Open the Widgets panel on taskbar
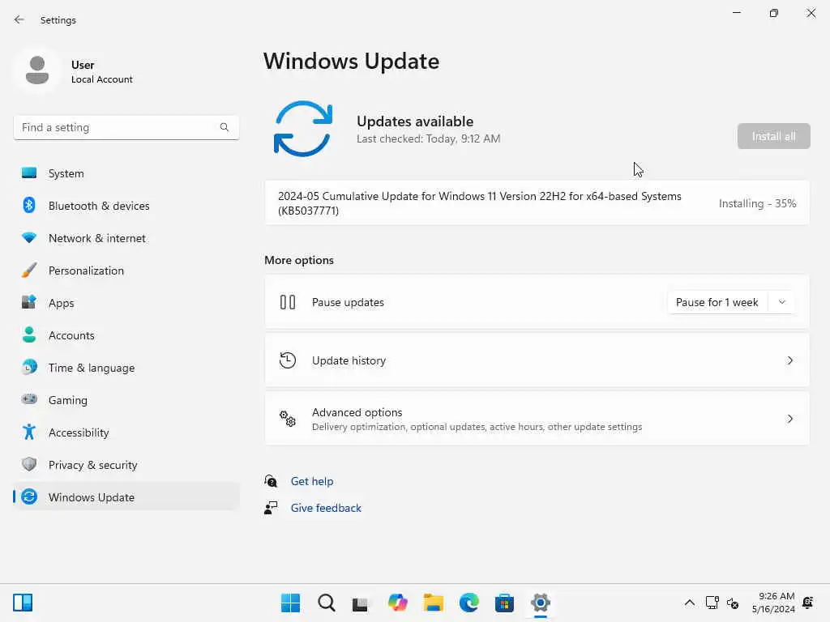Screen dimensions: 830x622 [23, 603]
